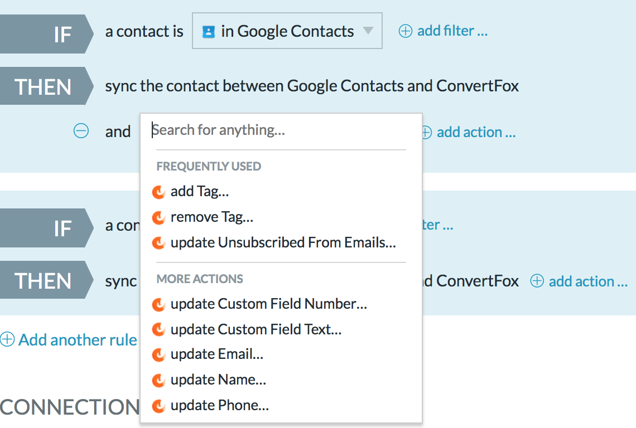Click ConvertFox icon beside 'remove Tag...'
Screen dimensions: 636x428
158,218
